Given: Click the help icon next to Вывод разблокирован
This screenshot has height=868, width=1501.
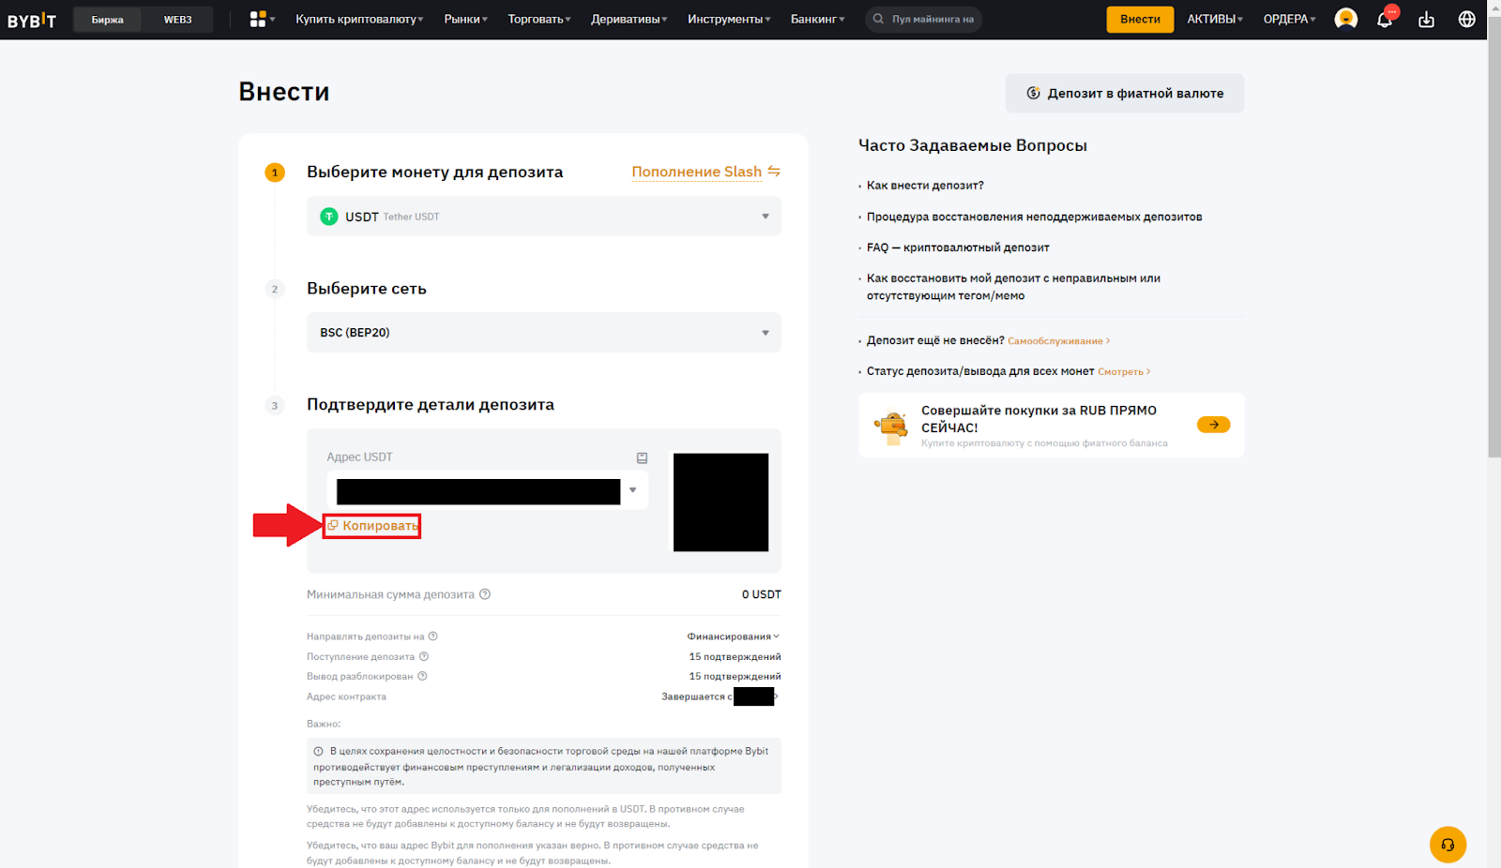Looking at the screenshot, I should (x=422, y=676).
